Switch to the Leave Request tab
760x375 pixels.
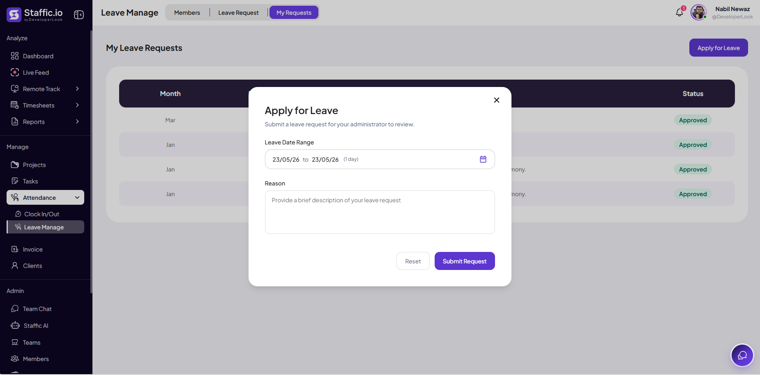click(238, 13)
